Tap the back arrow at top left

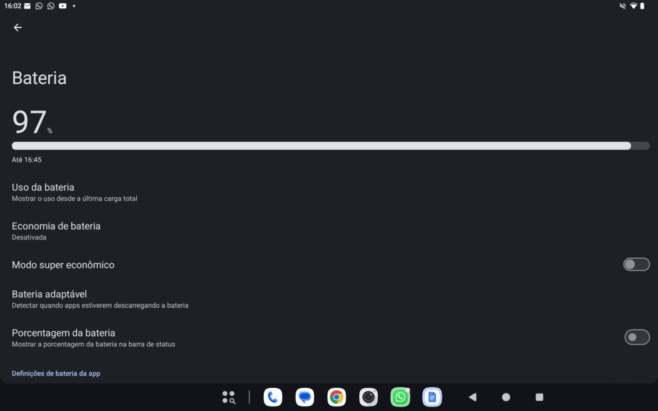click(17, 28)
